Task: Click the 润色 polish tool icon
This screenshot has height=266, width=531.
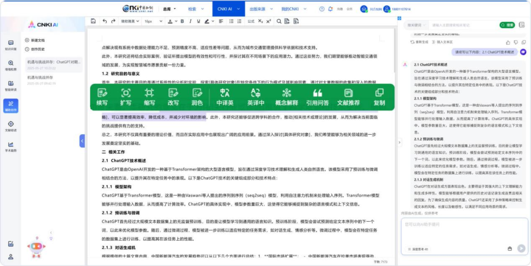Action: pyautogui.click(x=197, y=96)
